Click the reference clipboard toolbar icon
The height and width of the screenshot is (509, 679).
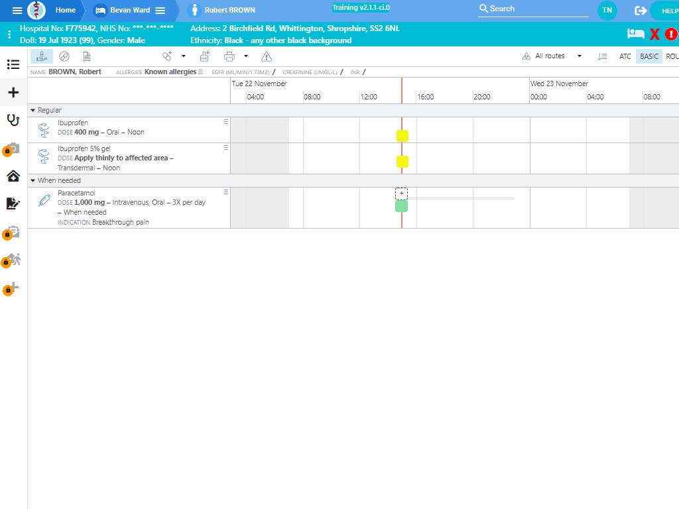[x=204, y=57]
